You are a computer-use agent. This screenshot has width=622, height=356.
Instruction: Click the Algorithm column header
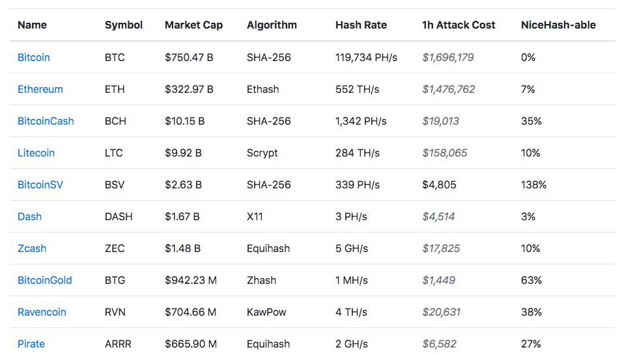[272, 25]
